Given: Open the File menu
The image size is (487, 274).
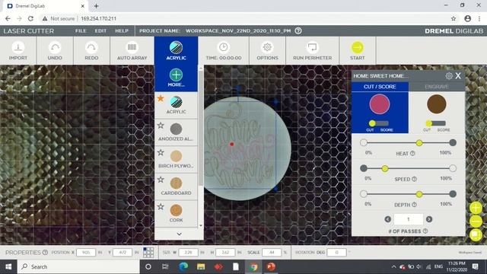Looking at the screenshot, I should 81,30.
